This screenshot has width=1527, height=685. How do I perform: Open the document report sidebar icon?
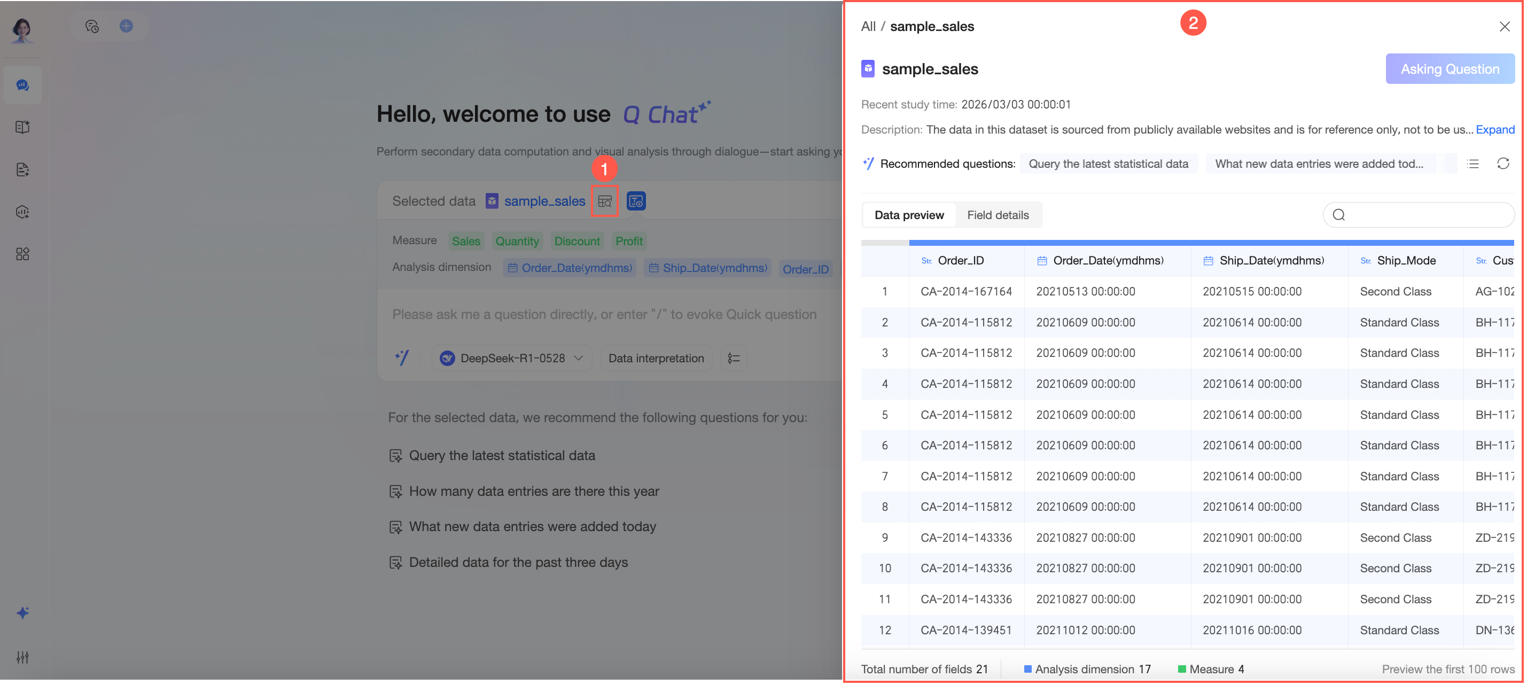tap(22, 169)
